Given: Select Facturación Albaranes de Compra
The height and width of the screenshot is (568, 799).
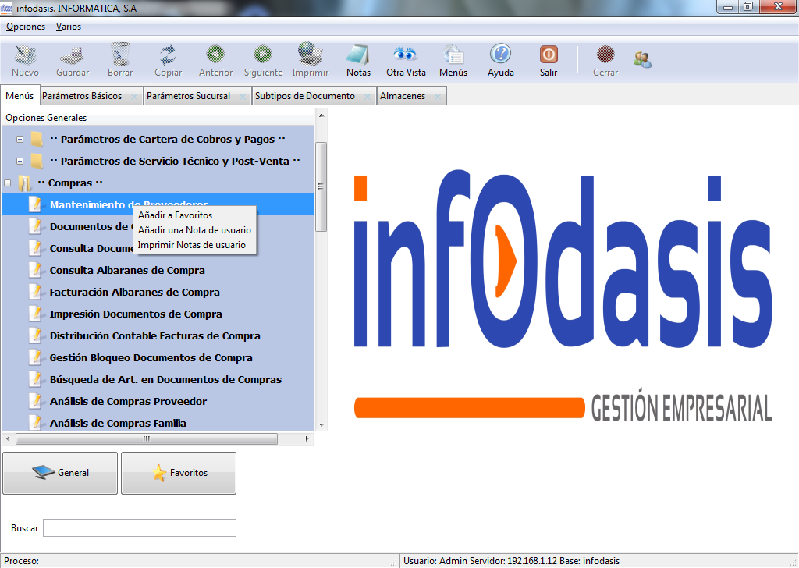Looking at the screenshot, I should coord(134,292).
